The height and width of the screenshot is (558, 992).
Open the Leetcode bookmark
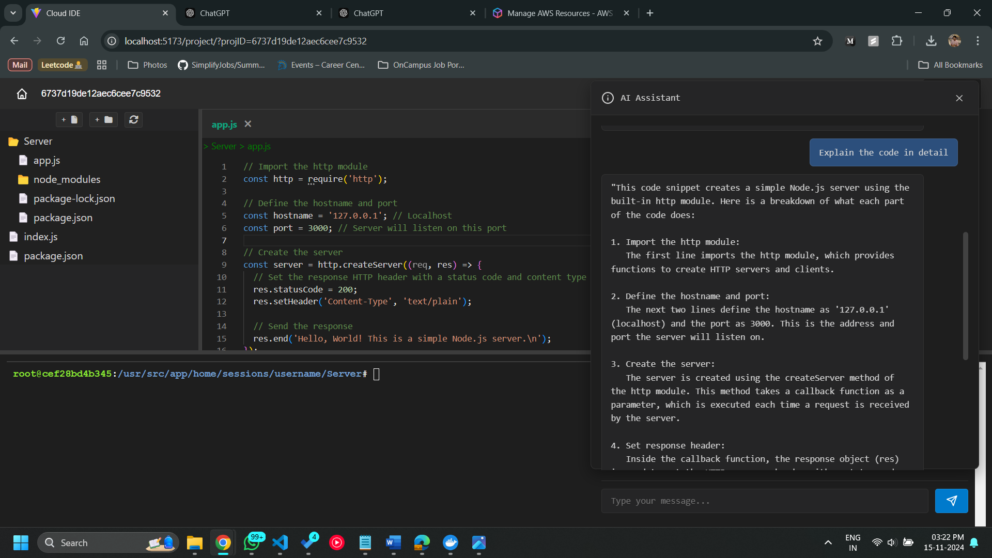pos(61,65)
